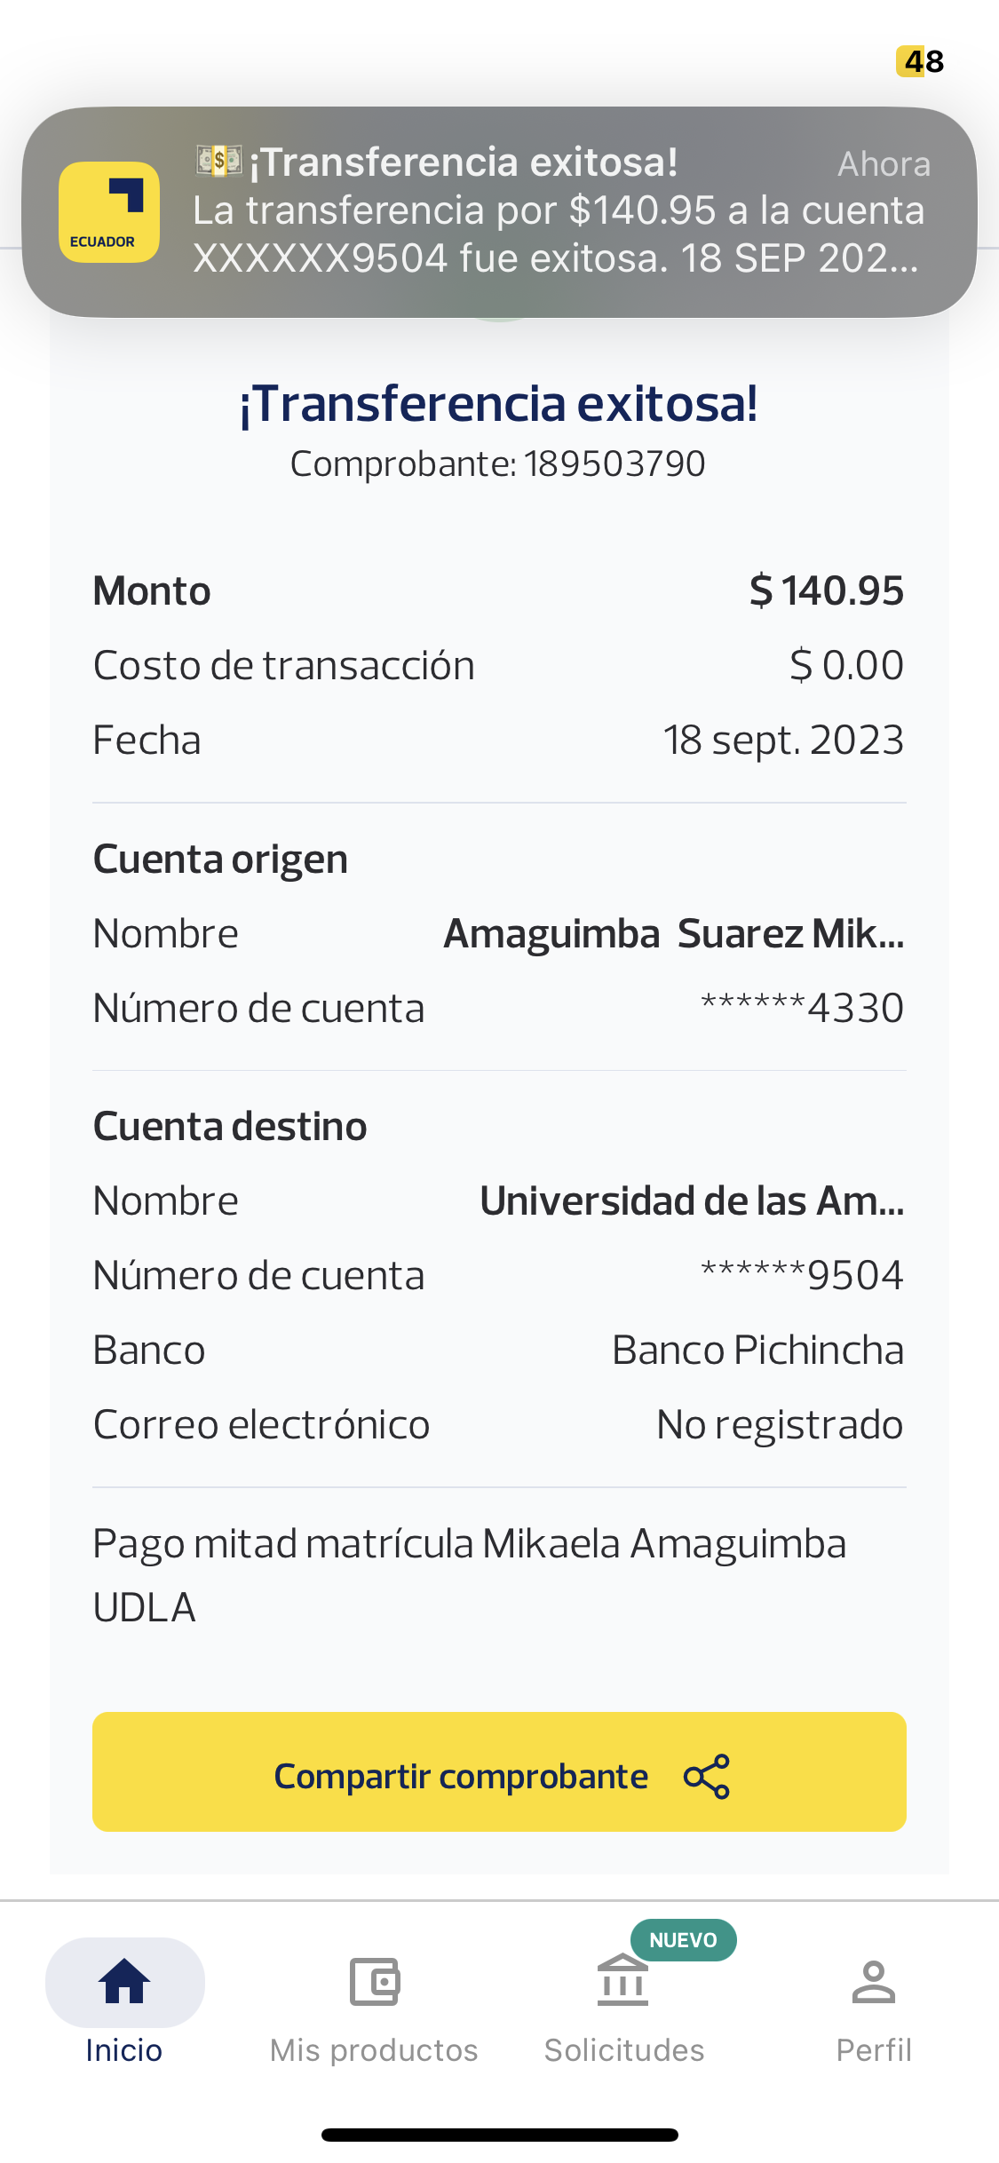Viewport: 999px width, 2163px height.
Task: Go to the Solicitudes tab label
Action: point(624,2050)
